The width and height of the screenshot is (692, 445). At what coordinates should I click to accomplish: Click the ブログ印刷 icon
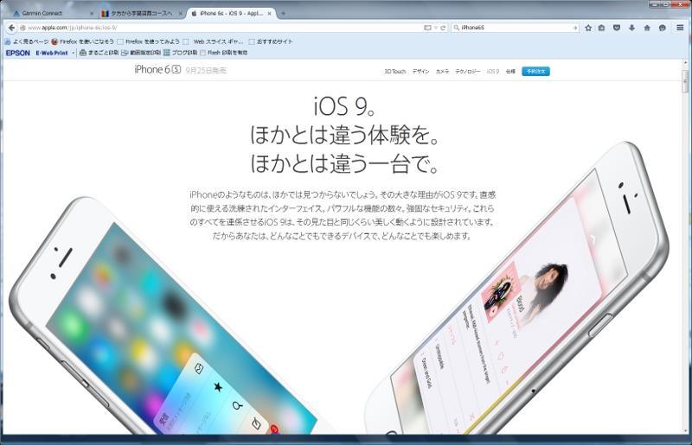[167, 53]
